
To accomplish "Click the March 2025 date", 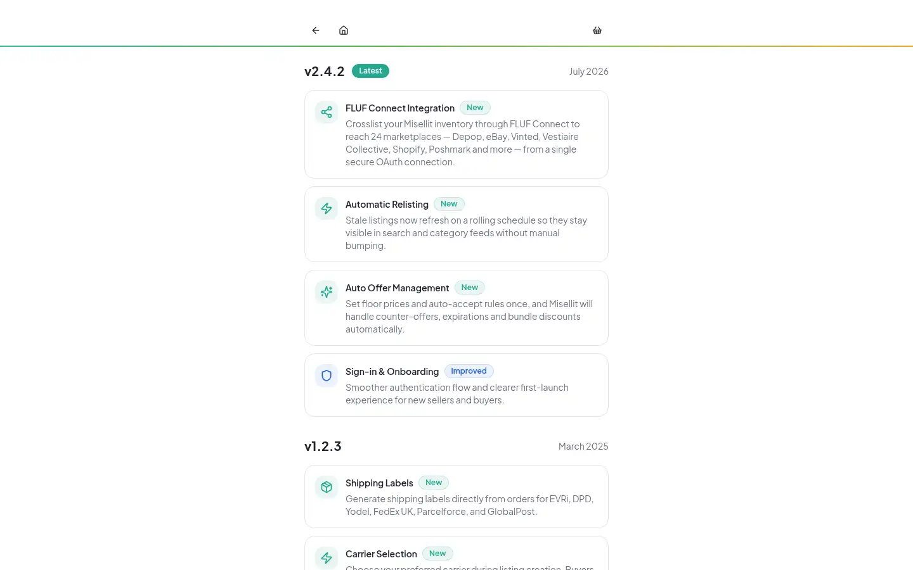I will point(583,446).
